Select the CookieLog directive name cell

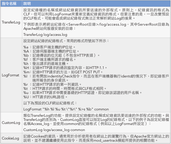click(11, 138)
